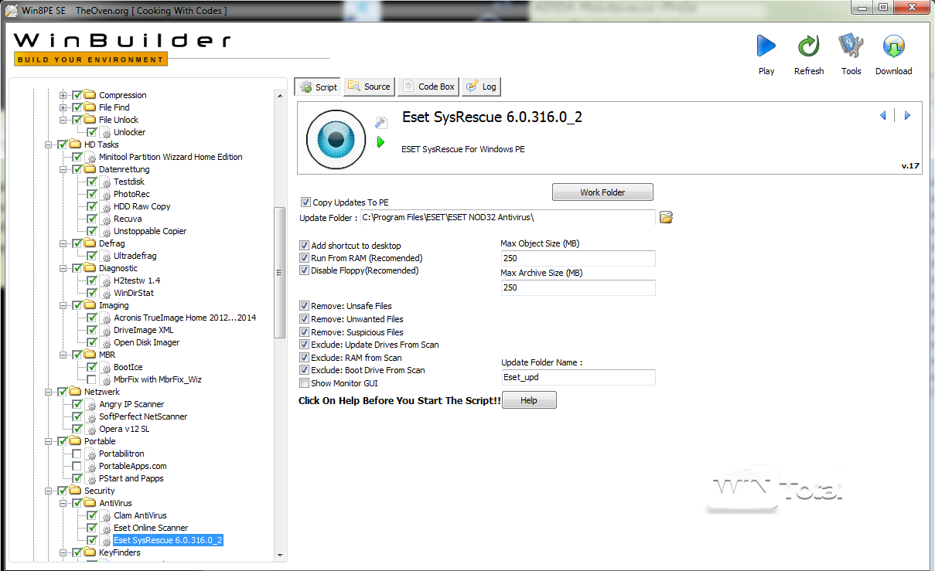Collapse the AntiVirus tree node

click(63, 503)
